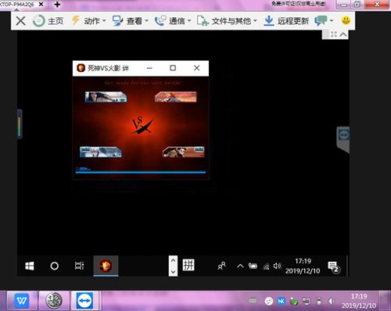The image size is (391, 311).
Task: Click the audio level widget on left edge
Action: coord(20,123)
